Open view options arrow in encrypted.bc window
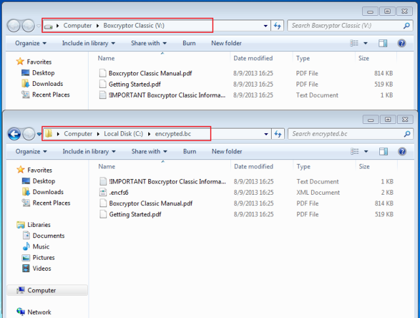Screen dimensions: 420x318 pyautogui.click(x=366, y=151)
